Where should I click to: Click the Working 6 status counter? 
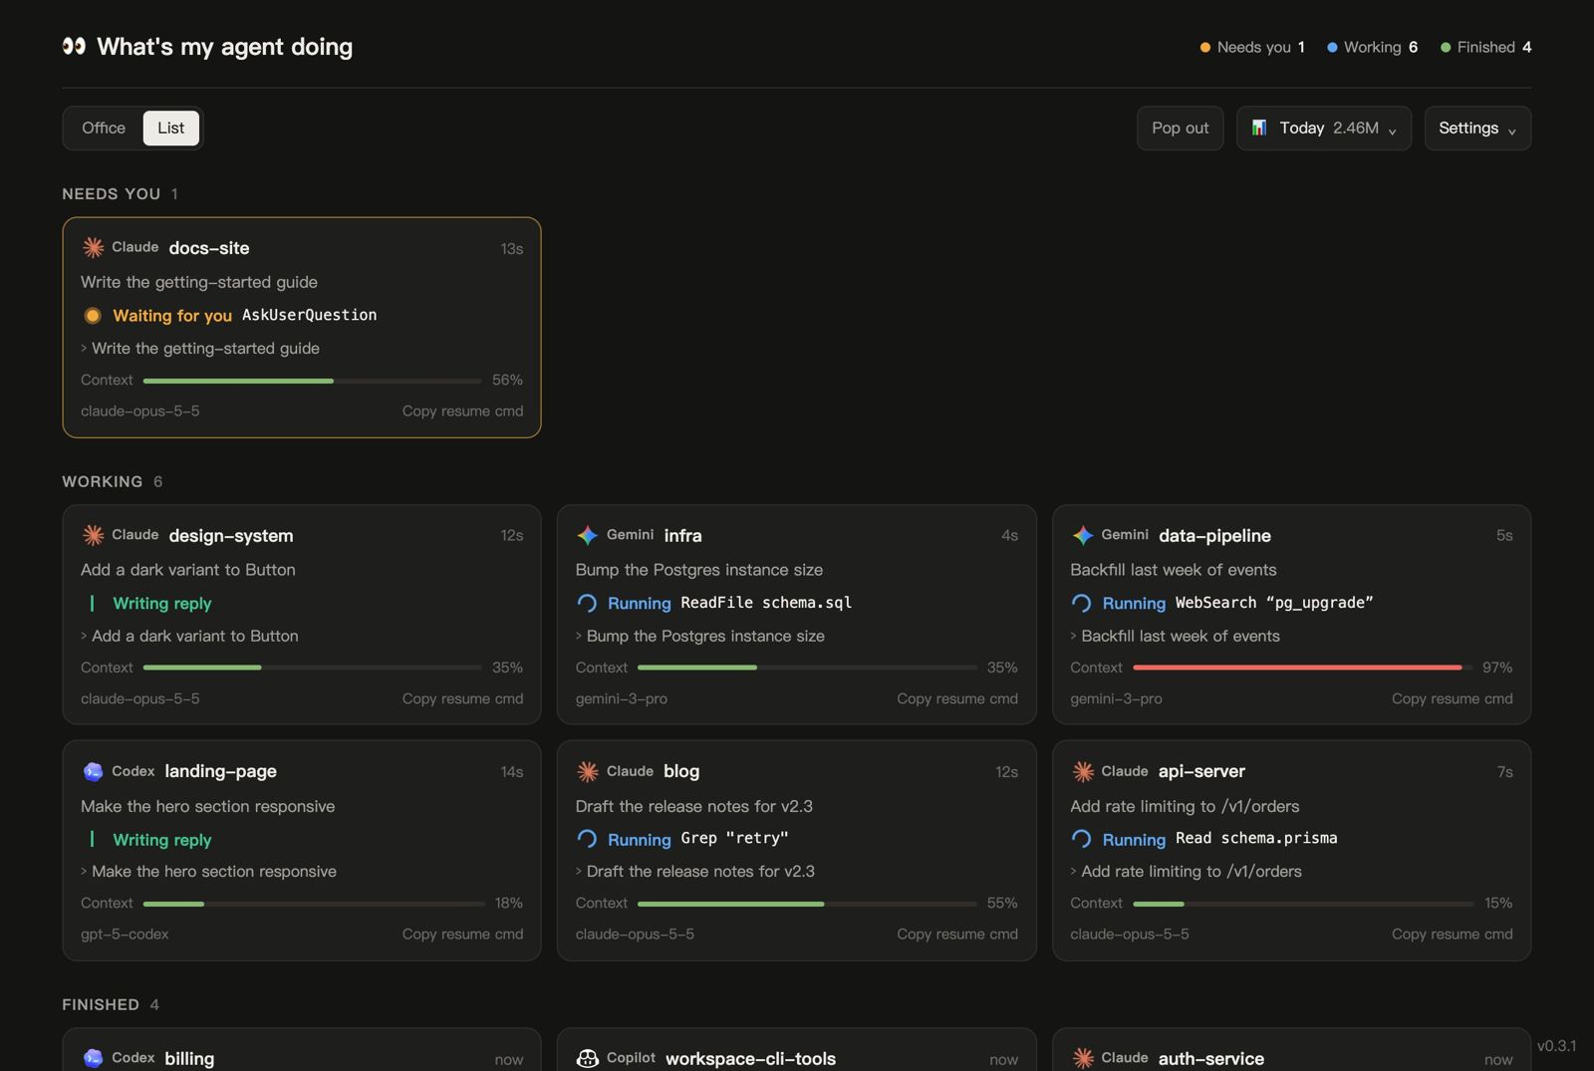[1372, 47]
